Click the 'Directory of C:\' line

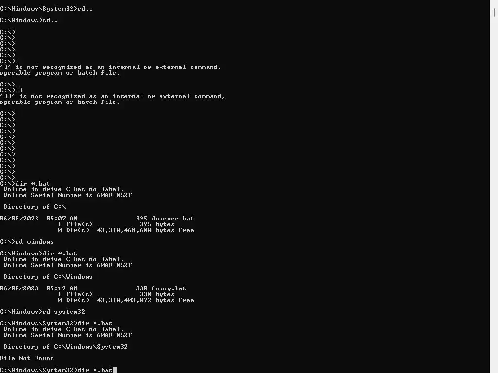pos(35,207)
